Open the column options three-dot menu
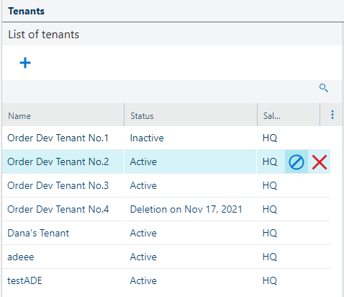 332,115
